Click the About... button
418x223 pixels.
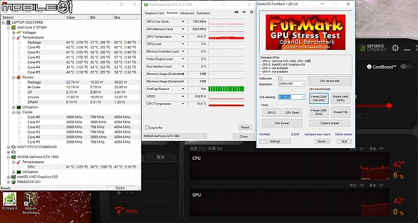coord(323,141)
